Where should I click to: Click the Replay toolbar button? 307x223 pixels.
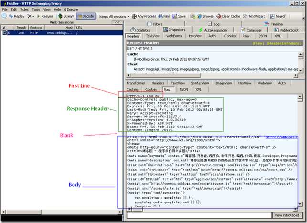17,16
